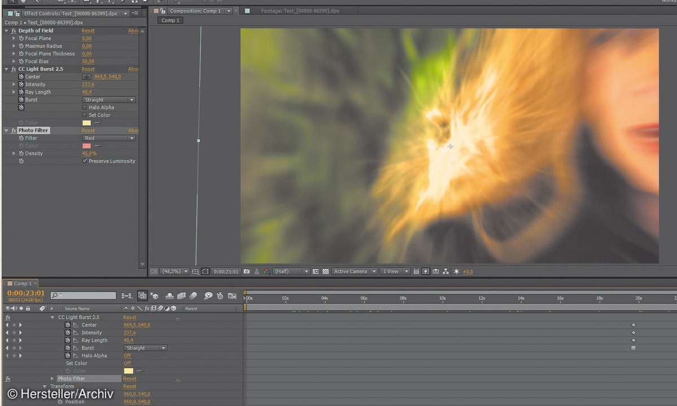Open the graph editor icon
The height and width of the screenshot is (406, 677).
coord(232,295)
